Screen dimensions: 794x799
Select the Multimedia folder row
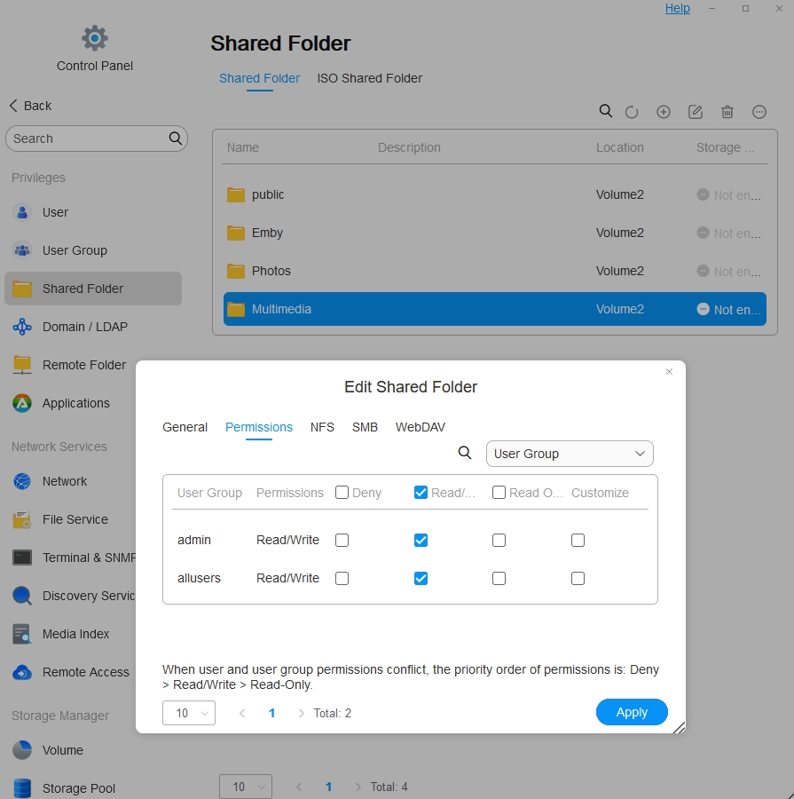(494, 309)
